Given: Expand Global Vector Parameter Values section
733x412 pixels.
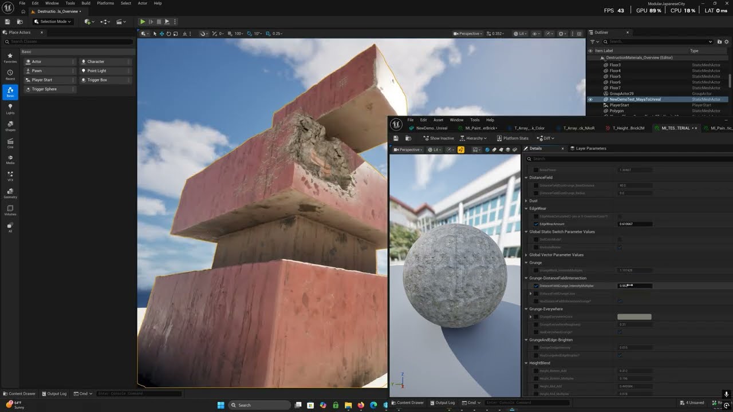Looking at the screenshot, I should point(526,255).
